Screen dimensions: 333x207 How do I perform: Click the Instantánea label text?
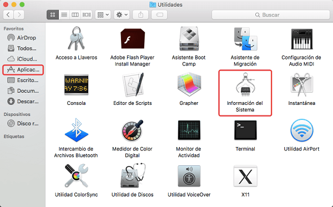pos(301,103)
